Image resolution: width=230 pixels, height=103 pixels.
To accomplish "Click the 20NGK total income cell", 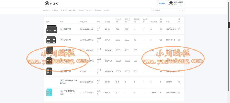I will (x=108, y=82).
